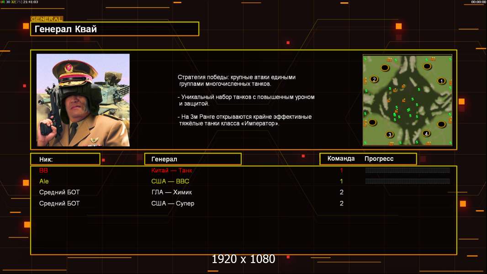This screenshot has height=274, width=487.
Task: Click team number 1 in the Ale row
Action: pyautogui.click(x=341, y=181)
